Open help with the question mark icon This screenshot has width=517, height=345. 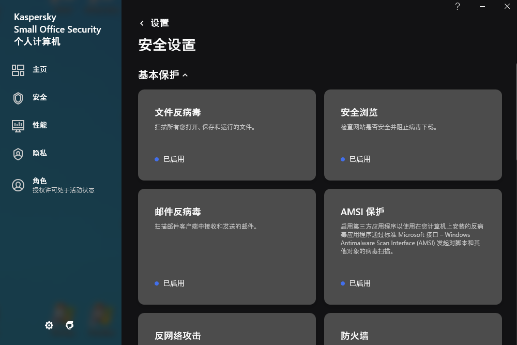click(x=458, y=6)
